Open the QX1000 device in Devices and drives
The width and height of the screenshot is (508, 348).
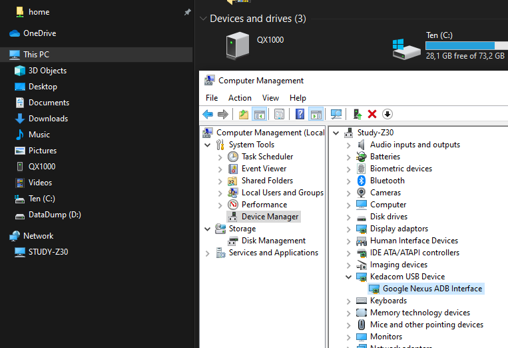(255, 45)
